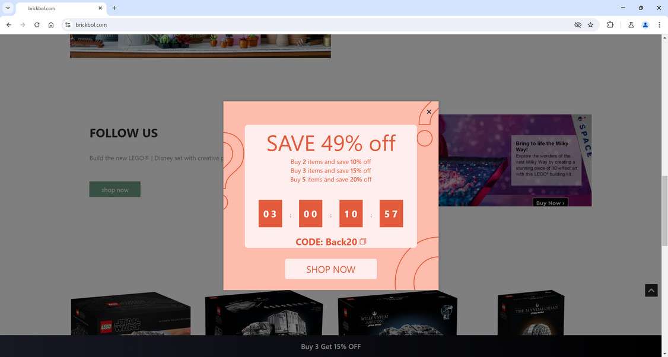Open Chrome Labs flask icon
Viewport: 668px width, 357px height.
pos(631,25)
